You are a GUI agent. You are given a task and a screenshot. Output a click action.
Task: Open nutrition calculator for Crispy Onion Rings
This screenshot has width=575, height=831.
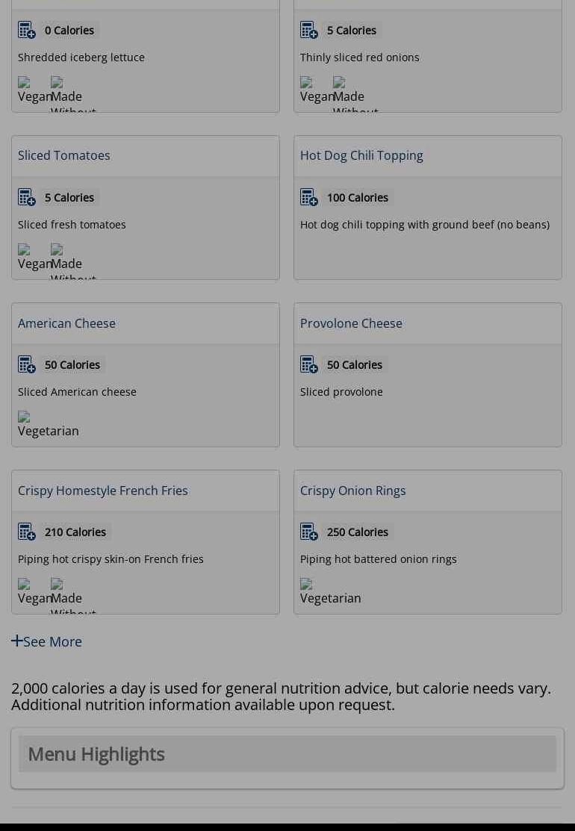(x=309, y=532)
